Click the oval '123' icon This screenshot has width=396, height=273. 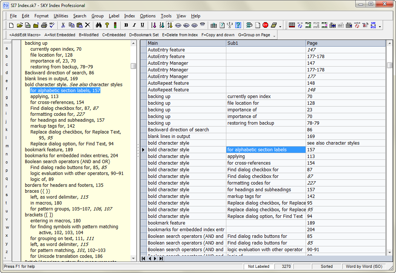point(194,25)
